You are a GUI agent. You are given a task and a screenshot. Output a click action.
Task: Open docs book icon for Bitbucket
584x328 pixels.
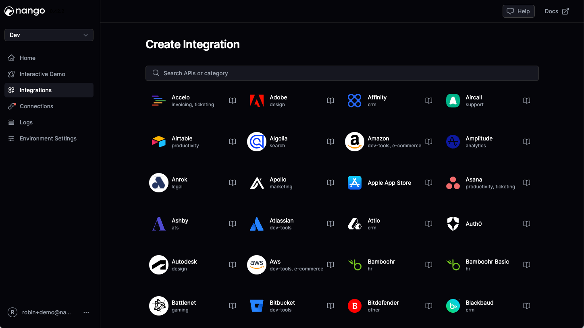point(330,306)
